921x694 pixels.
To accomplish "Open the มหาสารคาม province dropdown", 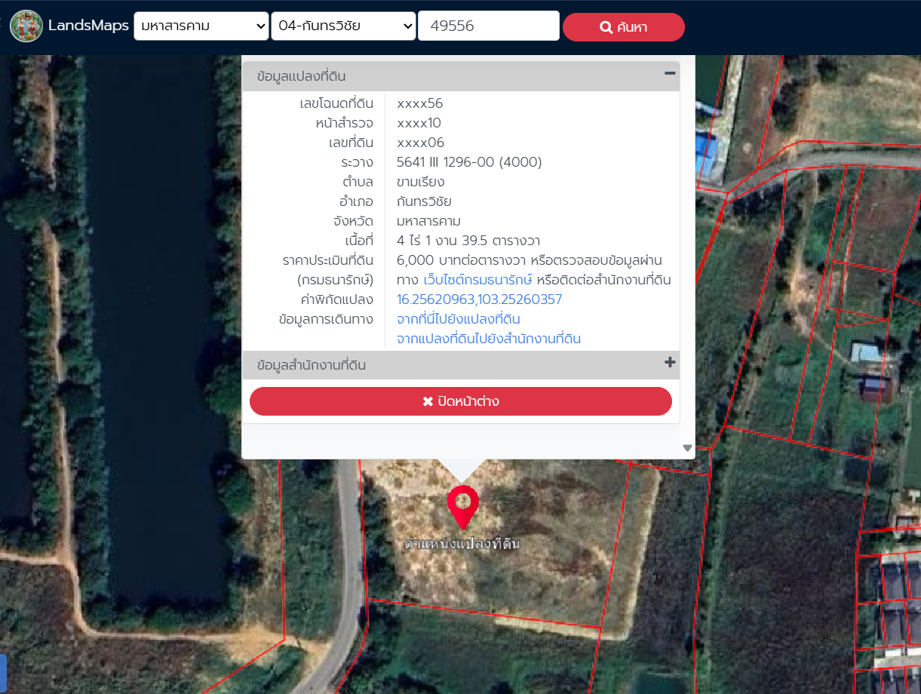I will 201,27.
